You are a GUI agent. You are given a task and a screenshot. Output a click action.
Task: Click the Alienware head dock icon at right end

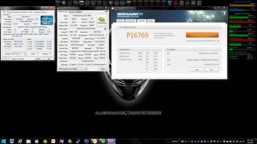199,3
